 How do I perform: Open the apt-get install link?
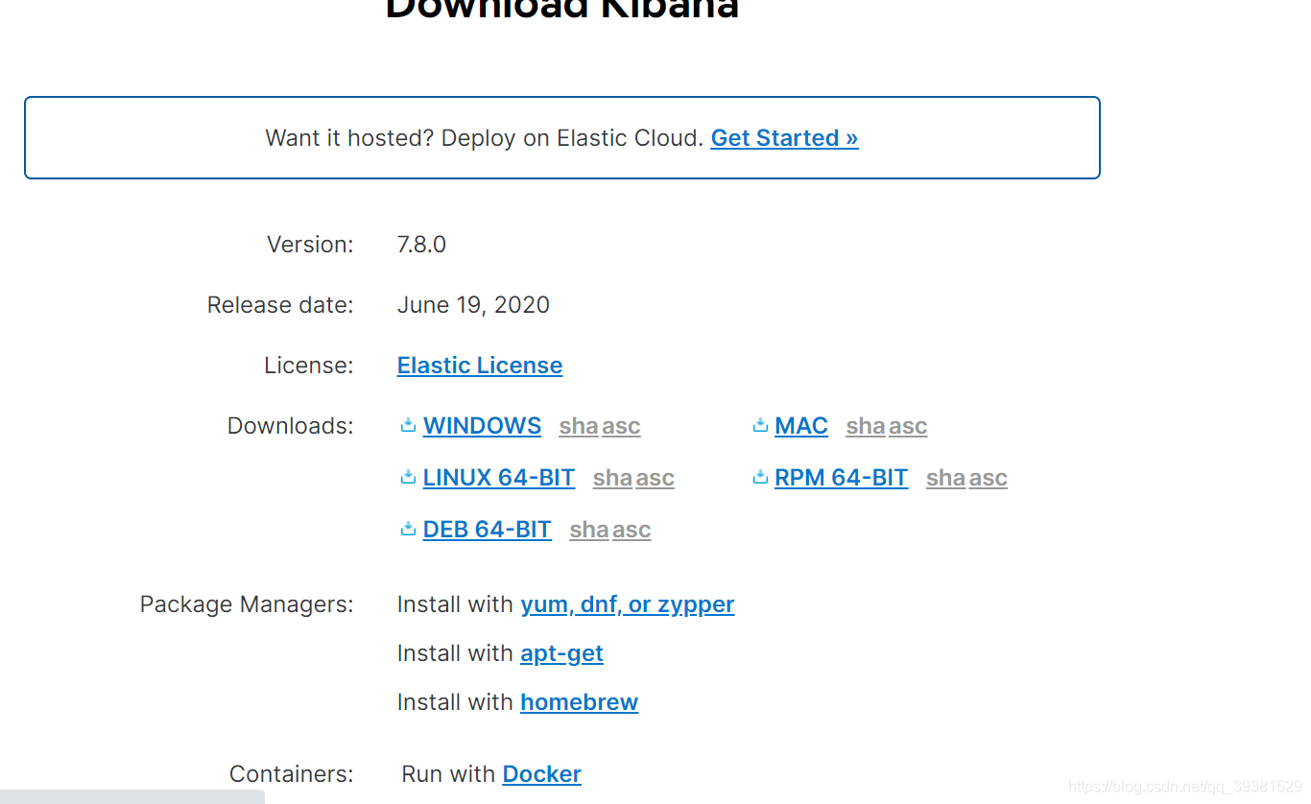pyautogui.click(x=561, y=653)
